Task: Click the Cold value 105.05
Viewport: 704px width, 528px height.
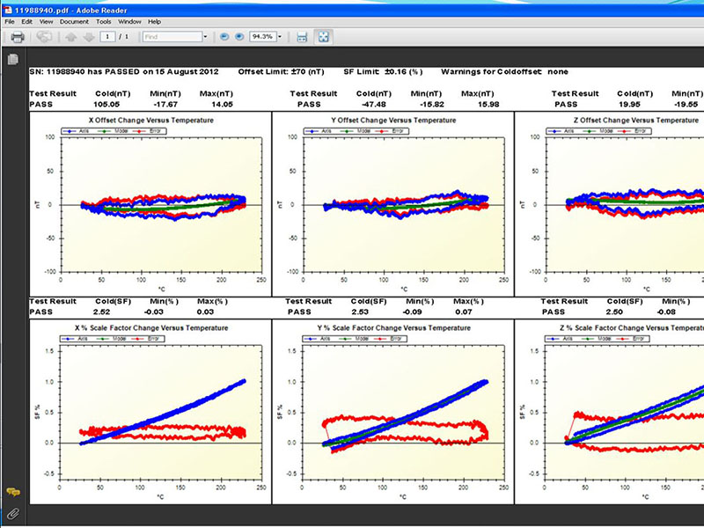Action: click(x=106, y=105)
